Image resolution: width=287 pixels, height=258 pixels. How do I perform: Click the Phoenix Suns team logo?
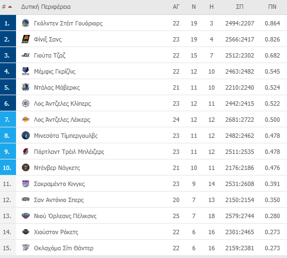(25, 39)
